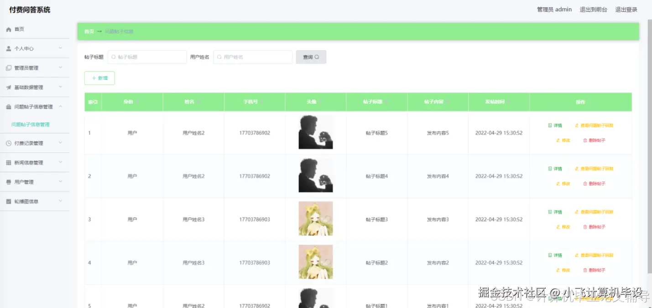Collapse the 问题帖子信息管理 submenu arrow
The image size is (652, 308).
[61, 107]
